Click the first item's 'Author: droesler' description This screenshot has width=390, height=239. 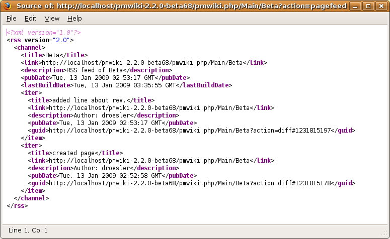(104, 115)
